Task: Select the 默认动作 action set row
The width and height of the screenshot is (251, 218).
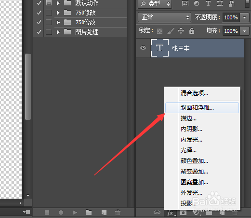Action: click(x=80, y=3)
